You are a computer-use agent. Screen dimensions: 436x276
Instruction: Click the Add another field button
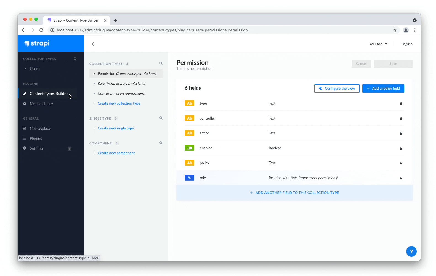pos(383,88)
